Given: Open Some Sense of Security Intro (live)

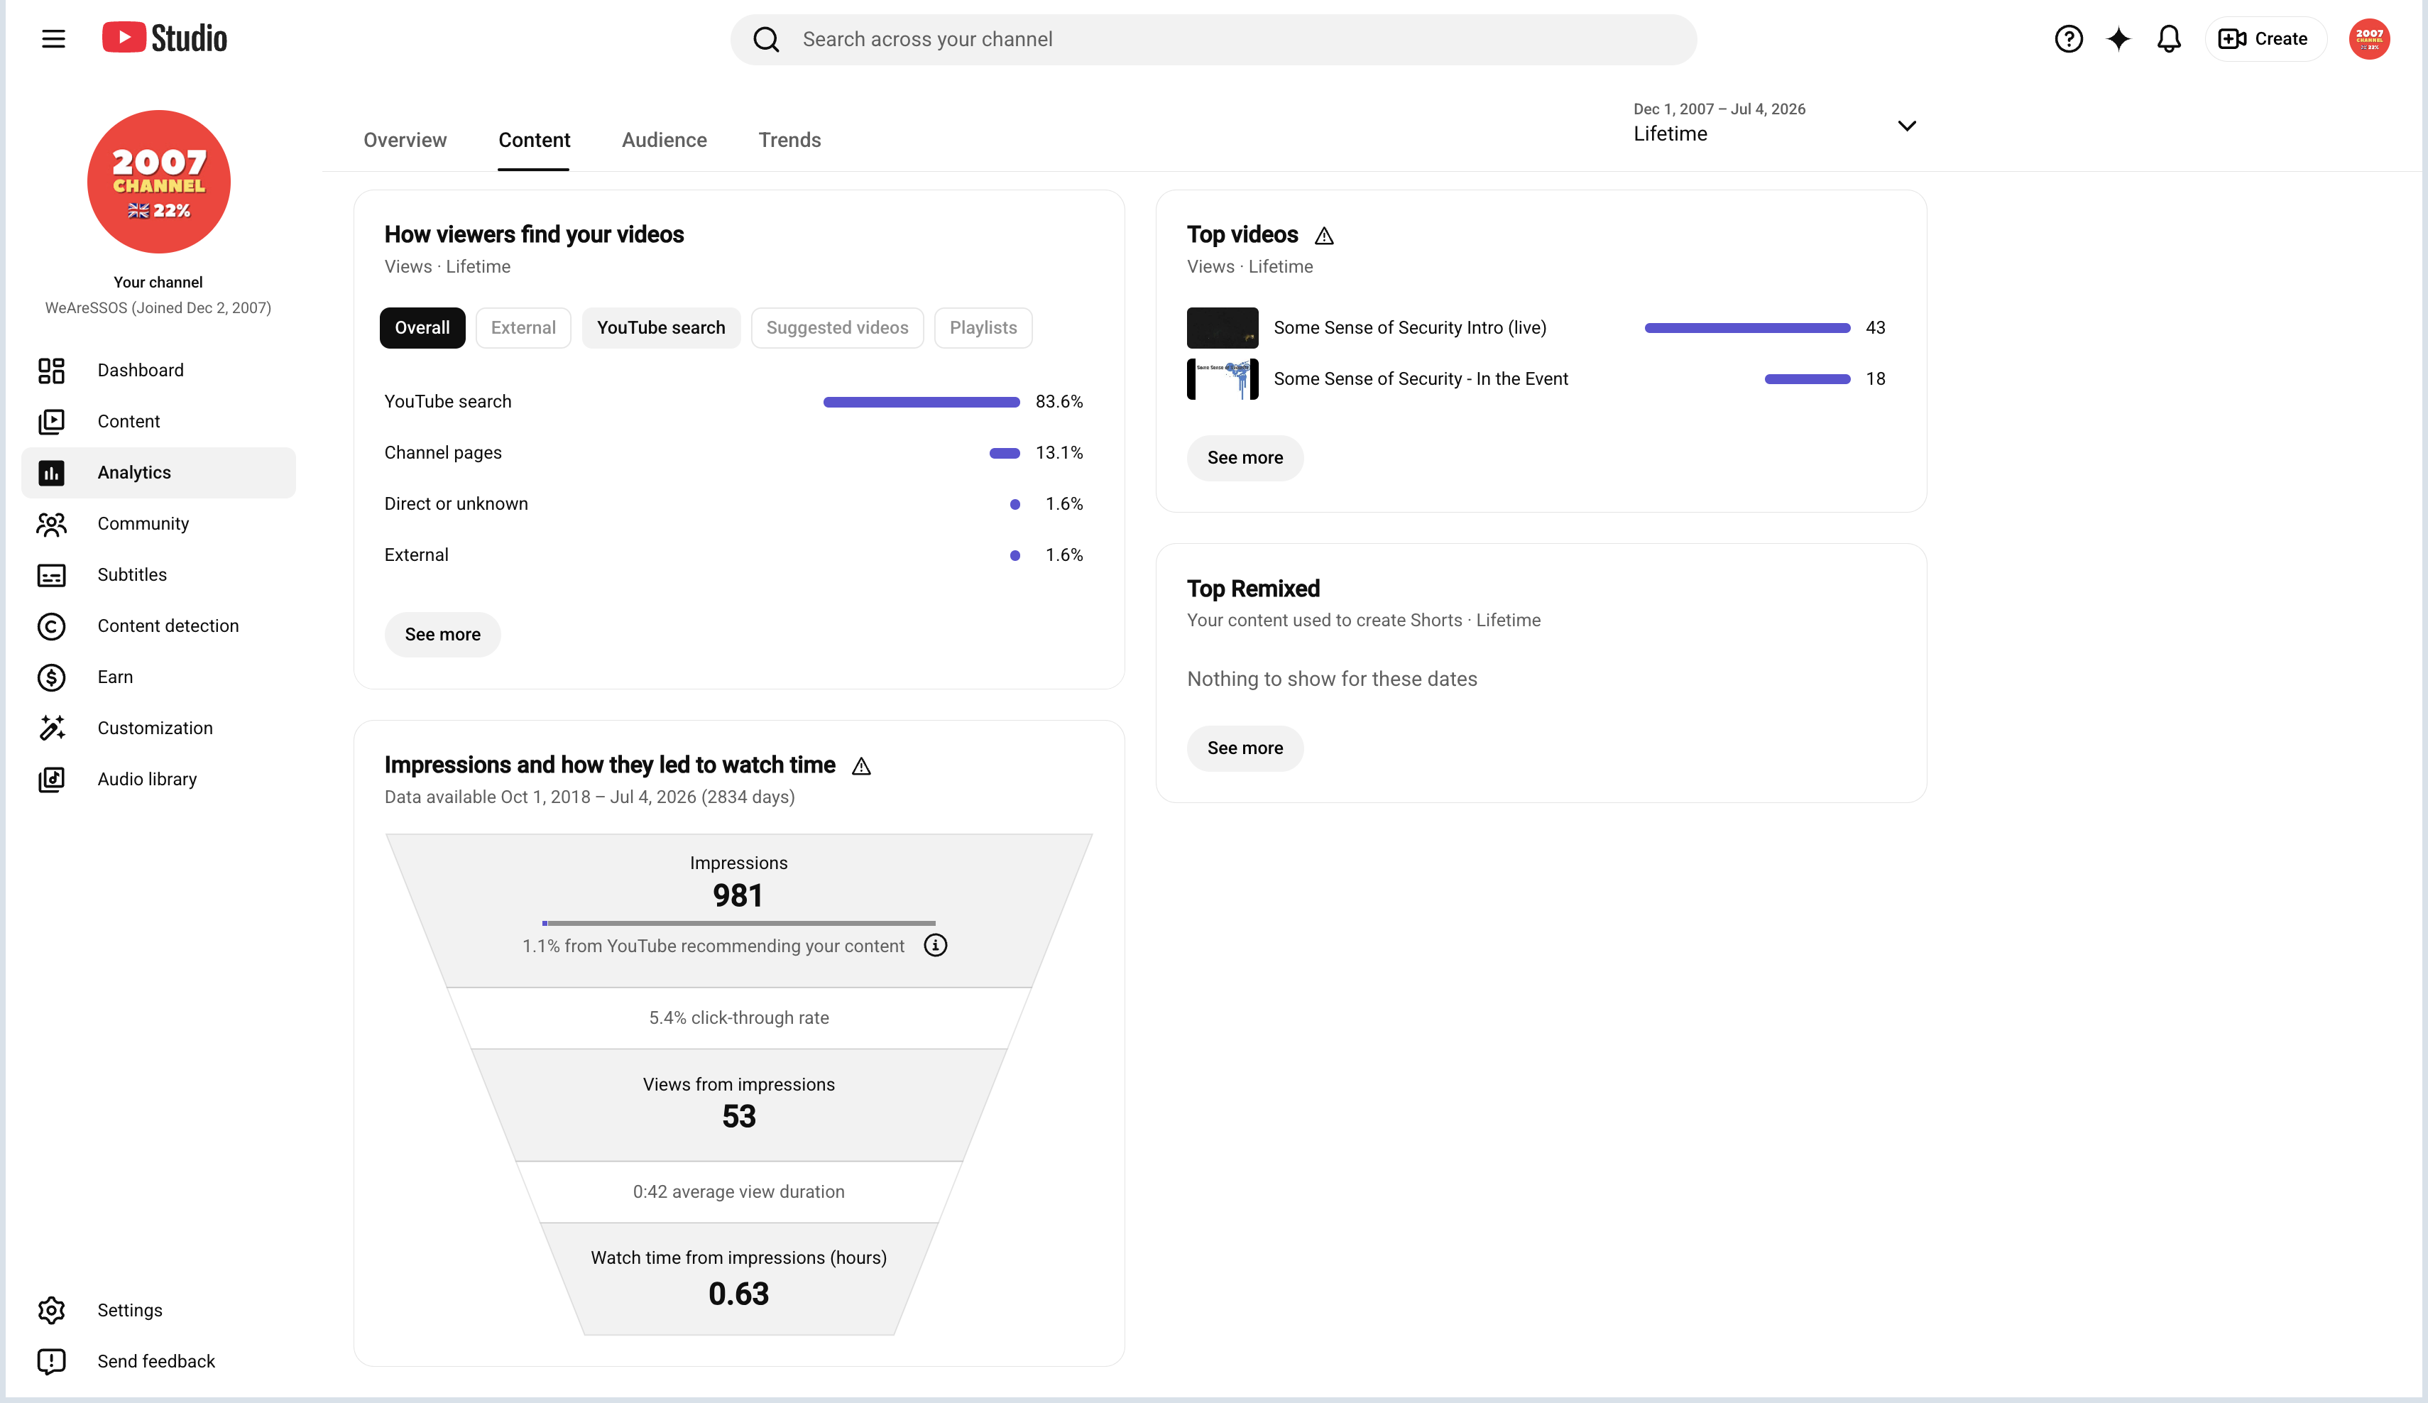Looking at the screenshot, I should pyautogui.click(x=1410, y=327).
